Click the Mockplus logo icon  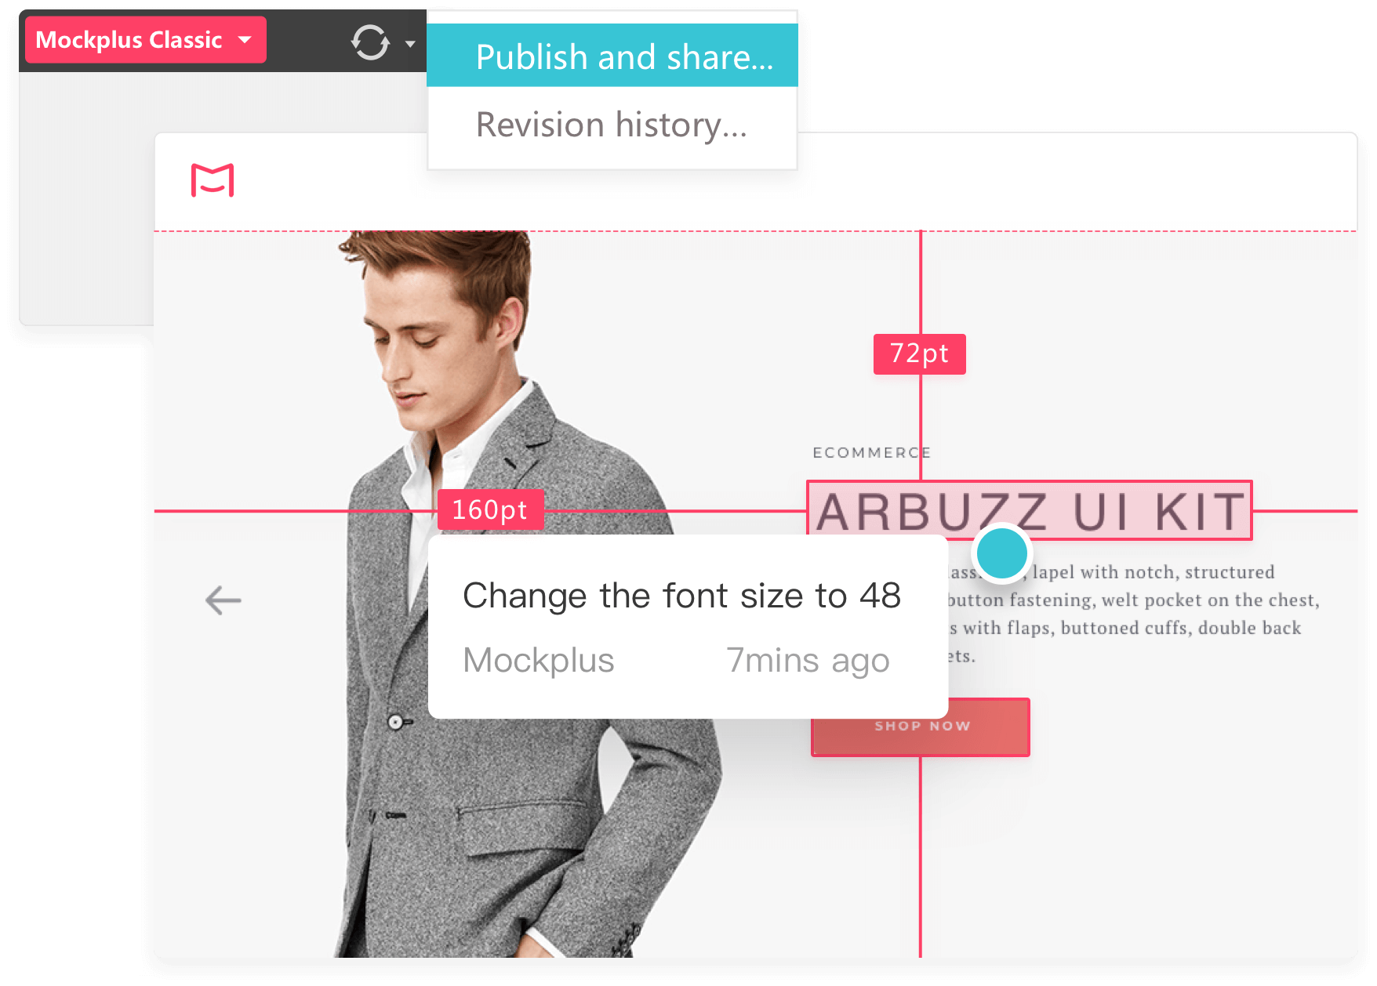click(212, 180)
